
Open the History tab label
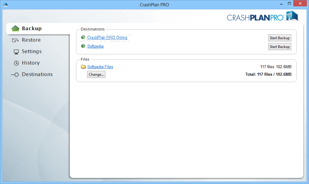(31, 63)
